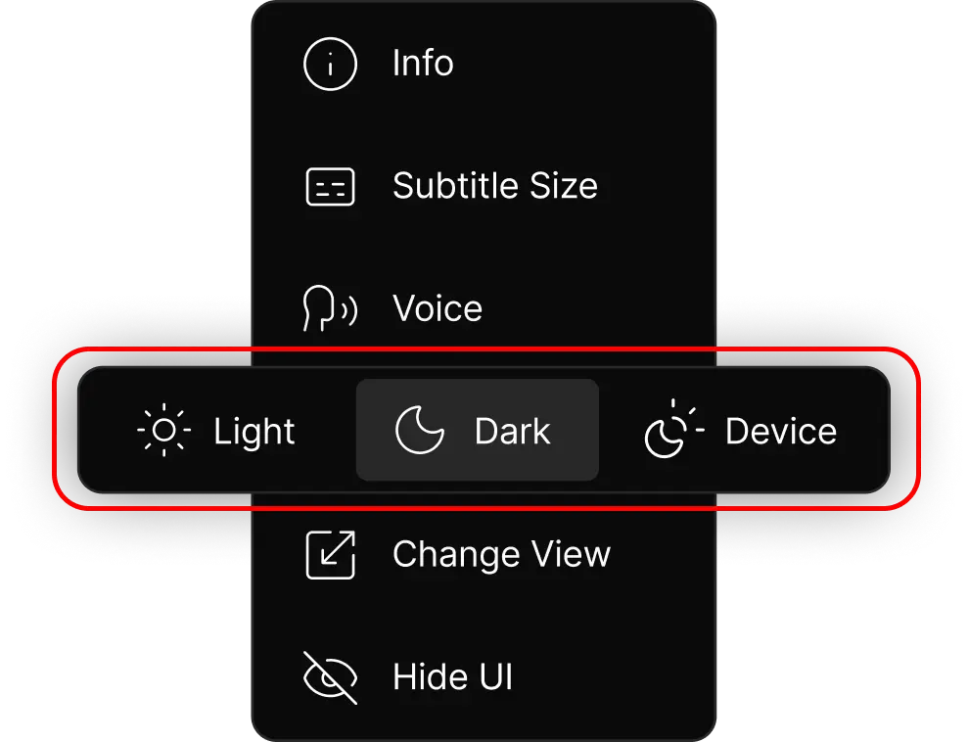Choose Subtitle Size from the menu
968x742 pixels.
pyautogui.click(x=494, y=186)
